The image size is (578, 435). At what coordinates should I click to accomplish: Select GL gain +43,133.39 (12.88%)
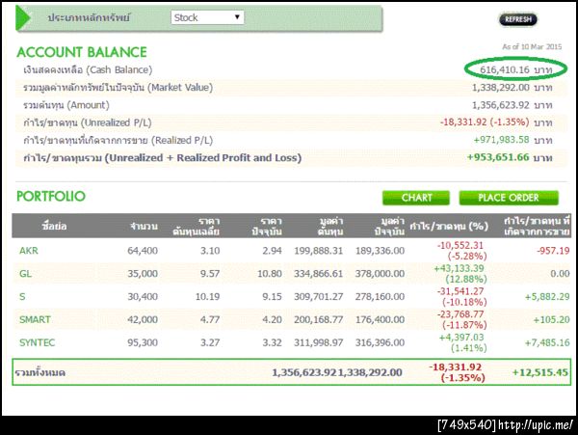[x=460, y=273]
